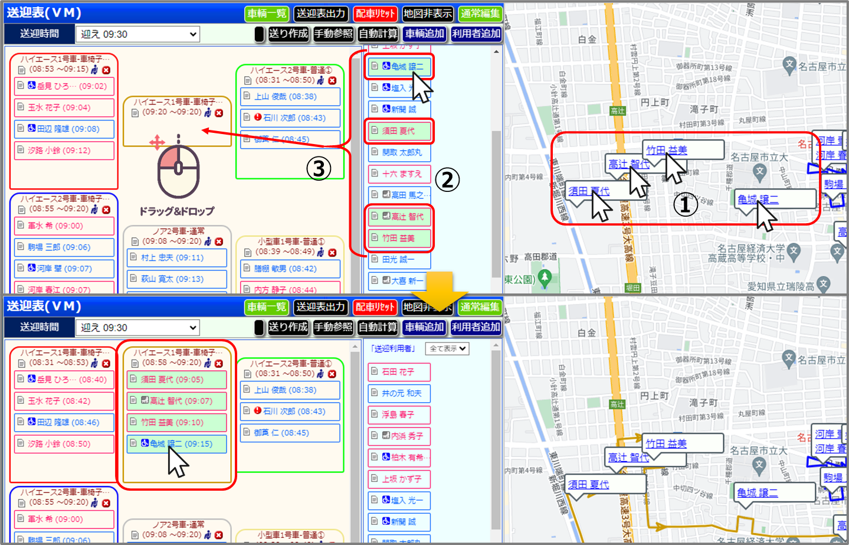Open lower 送迎時間 dropdown showing 迎え 09:30

(x=137, y=328)
